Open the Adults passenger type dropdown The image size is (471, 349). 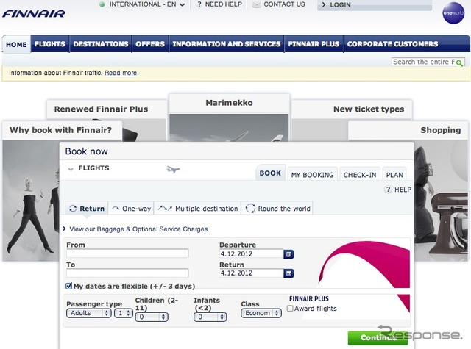click(88, 313)
